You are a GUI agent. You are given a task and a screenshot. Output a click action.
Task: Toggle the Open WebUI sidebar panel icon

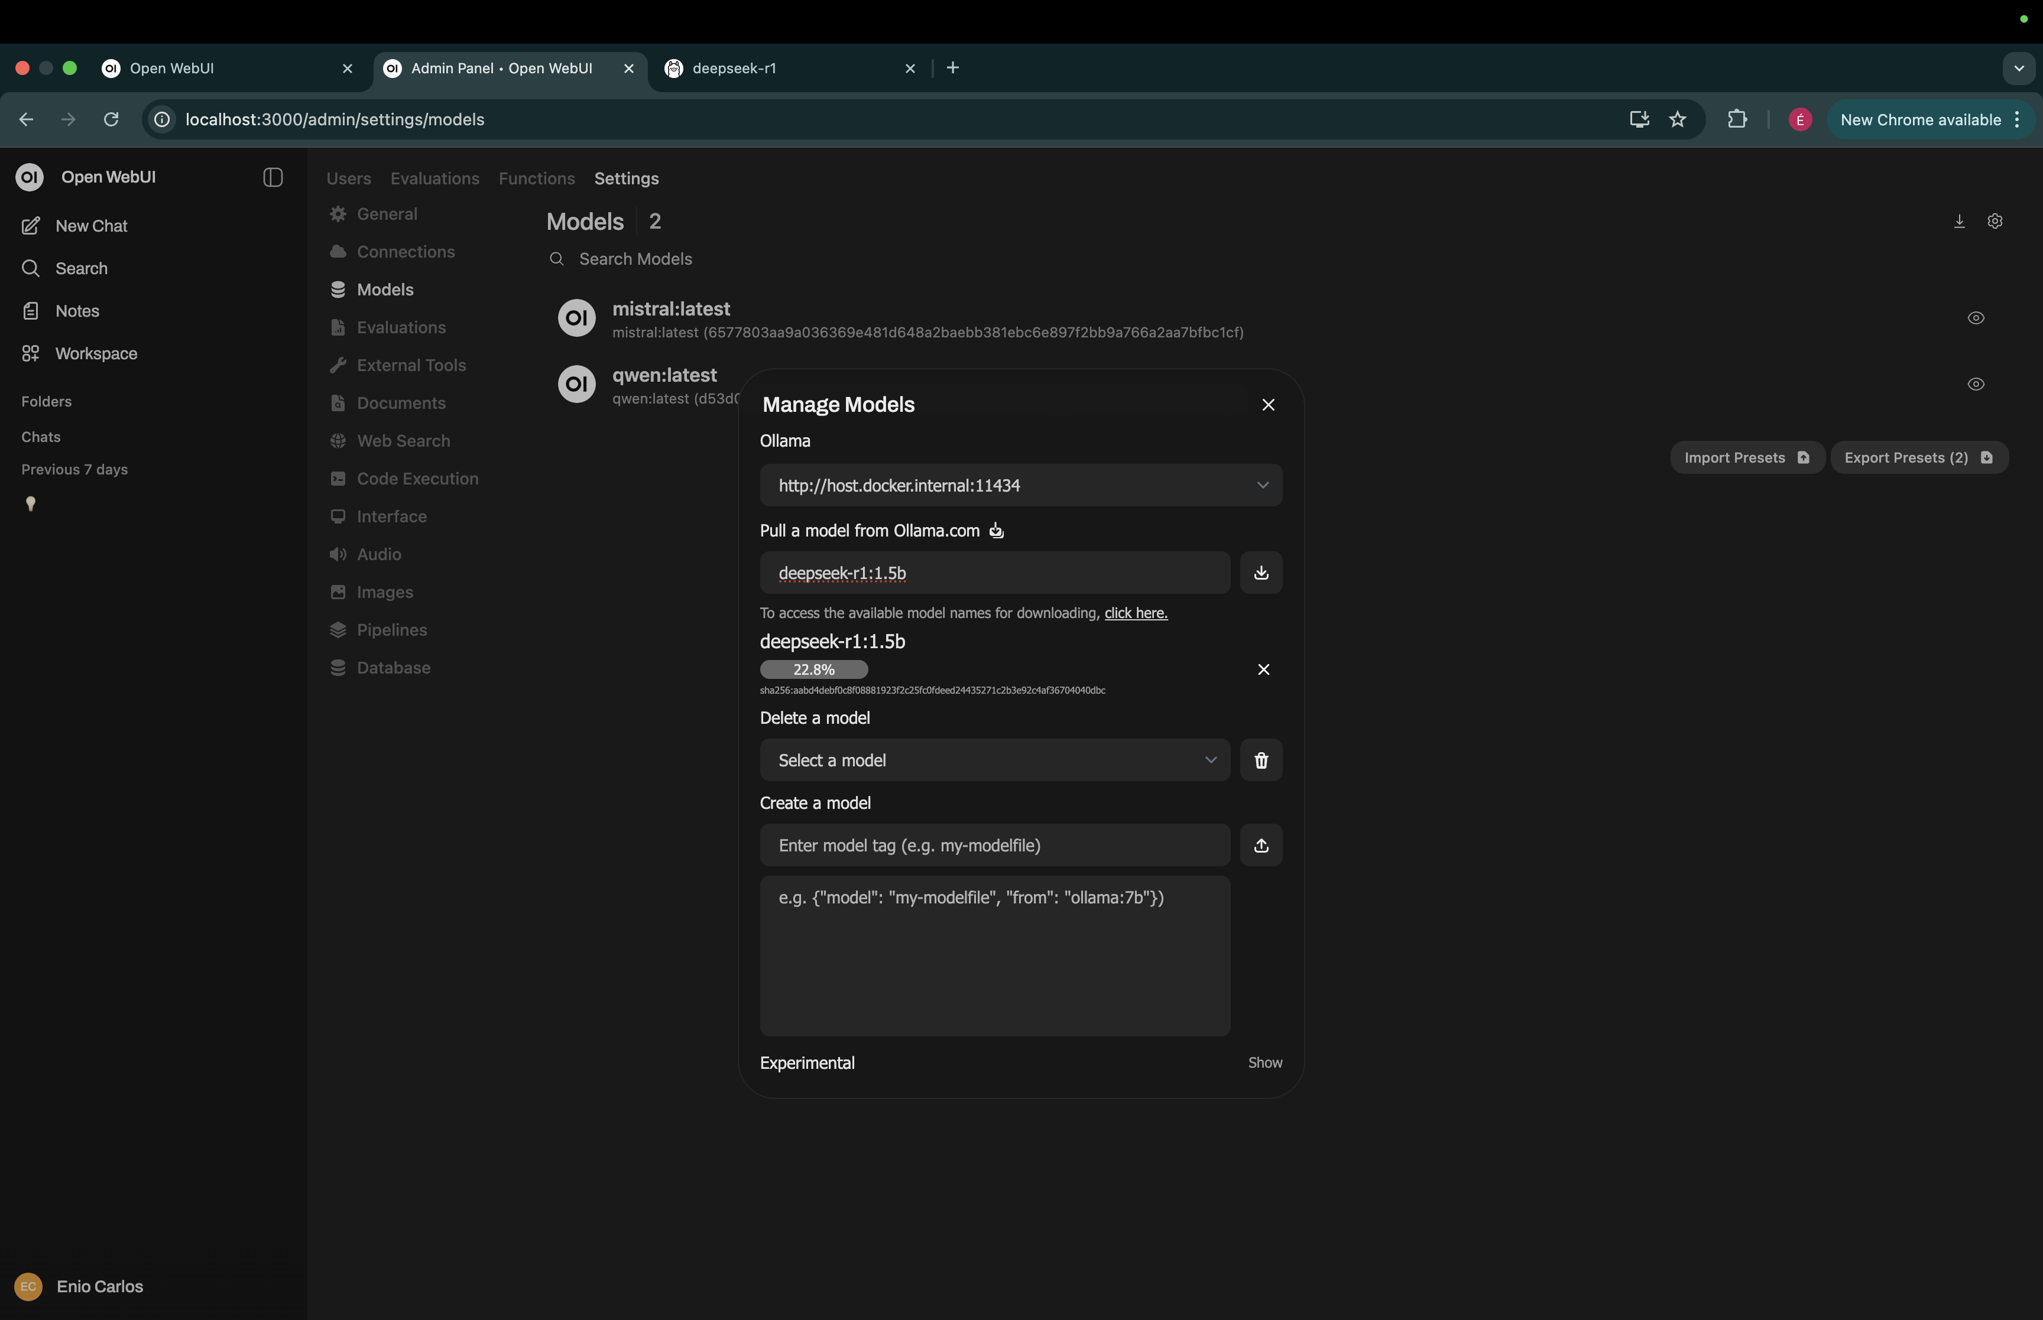[x=273, y=177]
